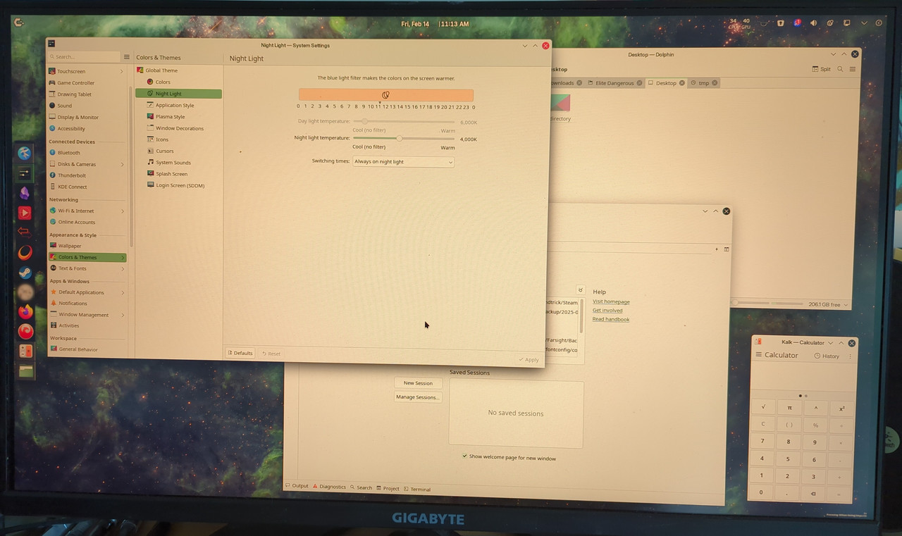Screen dimensions: 902x536
Task: Expand the Touchscreen submenu chevron
Action: pyautogui.click(x=122, y=71)
